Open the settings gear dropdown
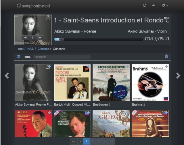 [165, 5]
